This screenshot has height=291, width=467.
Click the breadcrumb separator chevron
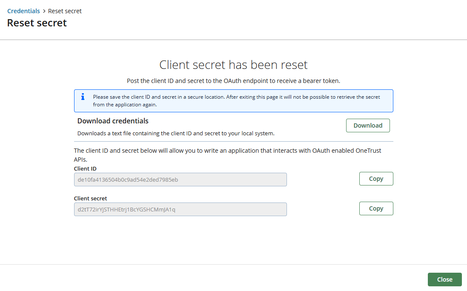tap(44, 11)
